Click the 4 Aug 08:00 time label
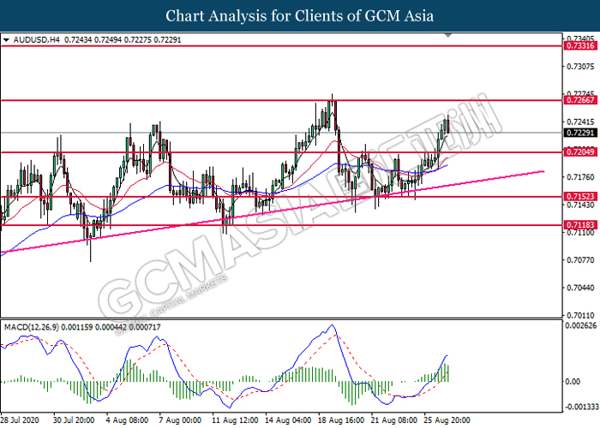600x428 pixels. (x=127, y=420)
